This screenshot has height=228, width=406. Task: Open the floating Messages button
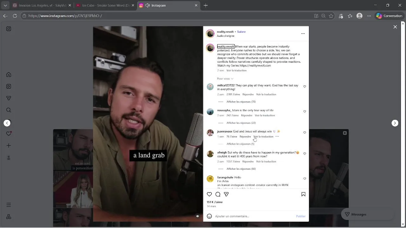(356, 214)
